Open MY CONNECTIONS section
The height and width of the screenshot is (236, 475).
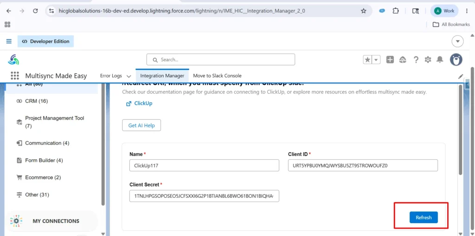click(x=52, y=221)
